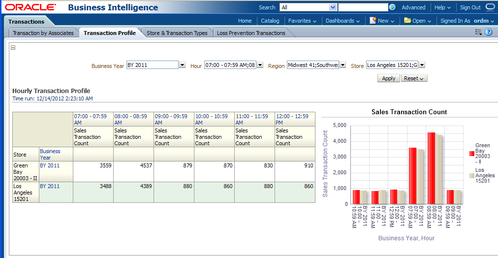The height and width of the screenshot is (258, 498).
Task: Click the New document icon
Action: coord(373,21)
